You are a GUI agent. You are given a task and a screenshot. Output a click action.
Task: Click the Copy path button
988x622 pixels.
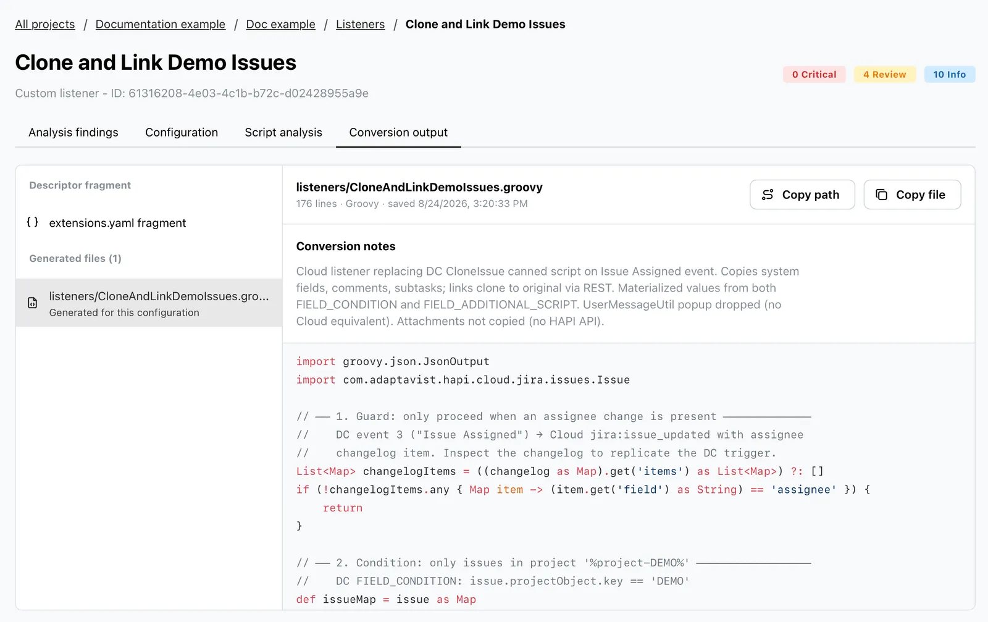coord(802,195)
